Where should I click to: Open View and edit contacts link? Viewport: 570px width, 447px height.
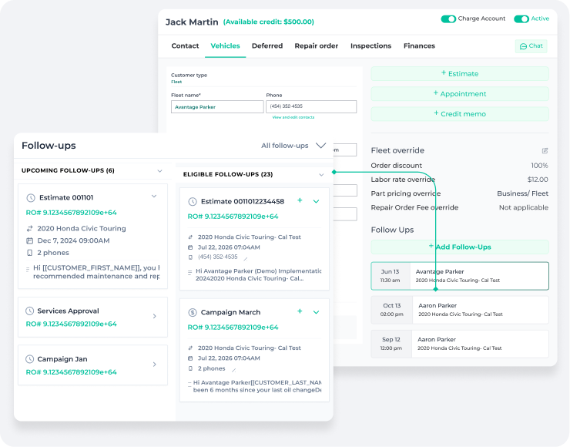click(x=293, y=117)
